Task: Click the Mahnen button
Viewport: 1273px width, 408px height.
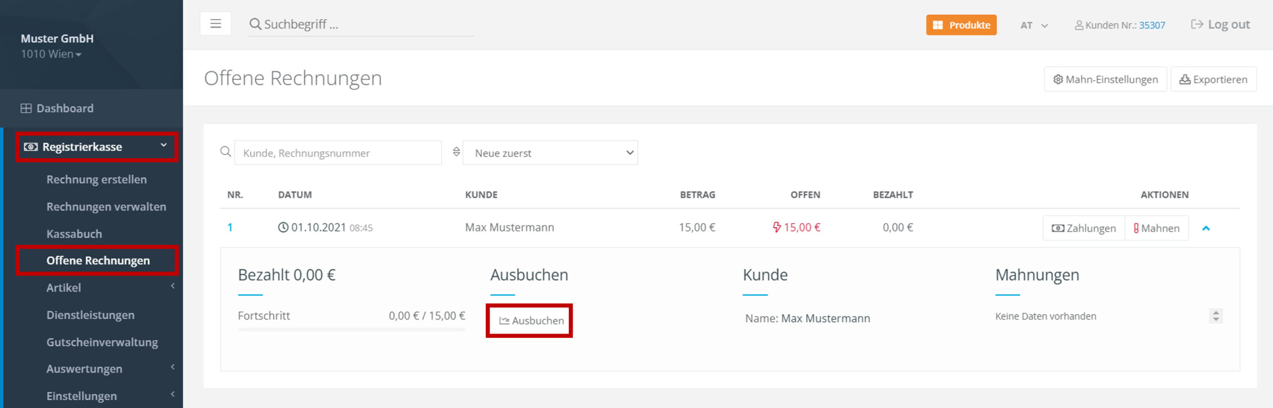Action: (1157, 228)
